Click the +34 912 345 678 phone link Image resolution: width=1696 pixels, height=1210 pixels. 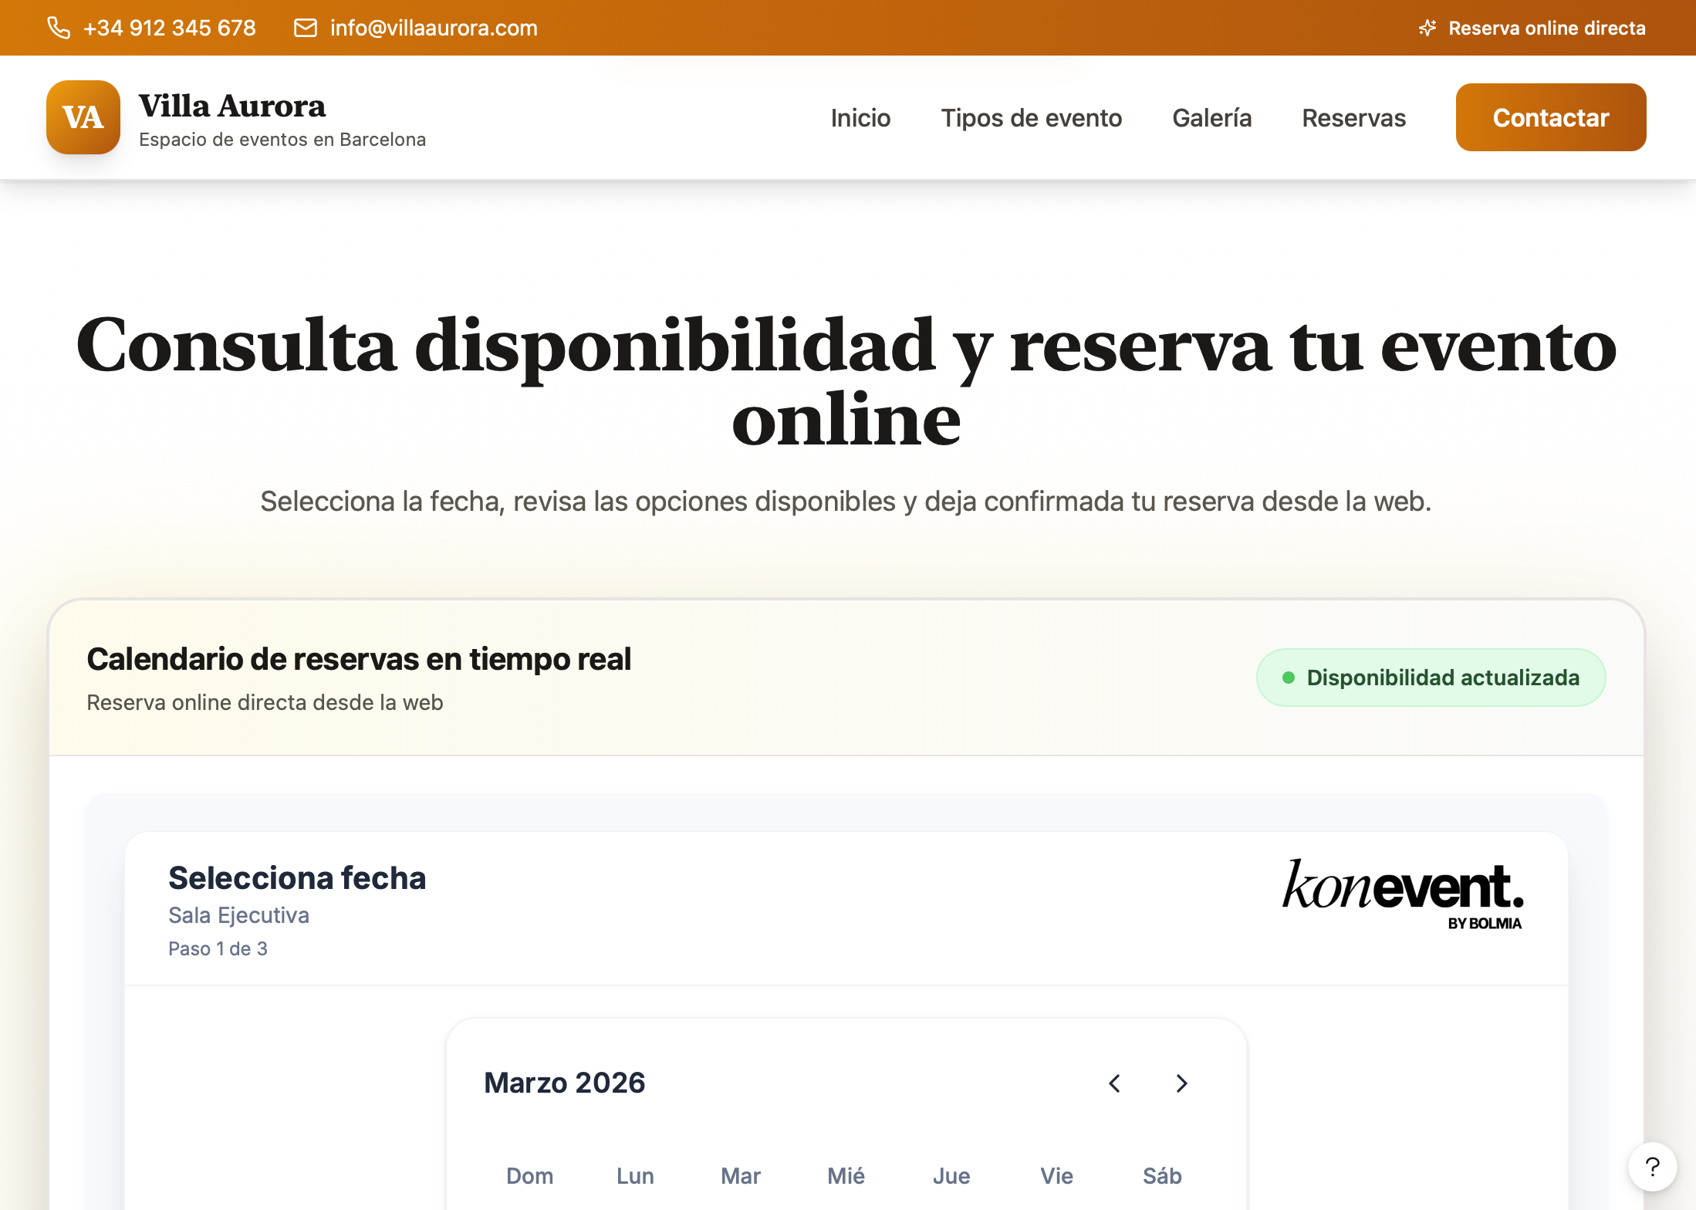[169, 28]
